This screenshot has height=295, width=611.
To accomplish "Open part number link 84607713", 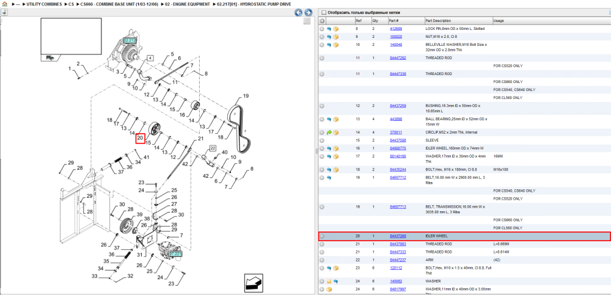I will coord(398,207).
